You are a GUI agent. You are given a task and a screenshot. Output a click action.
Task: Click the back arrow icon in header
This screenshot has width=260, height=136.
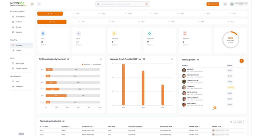point(39,4)
